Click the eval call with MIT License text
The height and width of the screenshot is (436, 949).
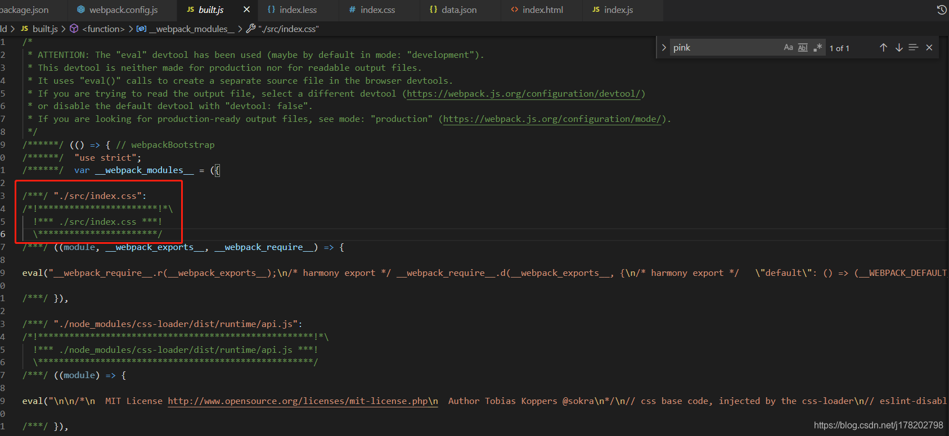click(484, 401)
